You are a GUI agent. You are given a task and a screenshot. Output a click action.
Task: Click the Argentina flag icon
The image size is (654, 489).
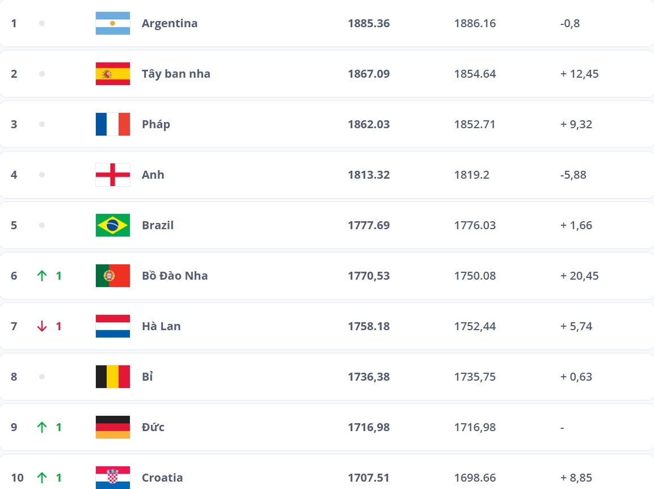point(113,23)
